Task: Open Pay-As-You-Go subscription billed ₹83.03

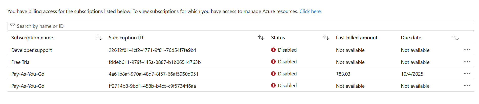Action: tap(28, 74)
